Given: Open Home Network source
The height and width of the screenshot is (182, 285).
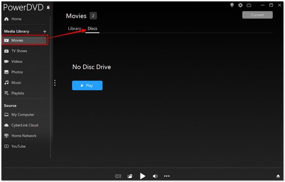Looking at the screenshot, I should coord(25,136).
